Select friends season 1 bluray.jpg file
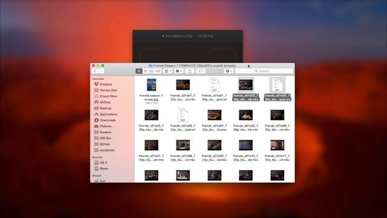This screenshot has height=218, width=387. pyautogui.click(x=151, y=85)
